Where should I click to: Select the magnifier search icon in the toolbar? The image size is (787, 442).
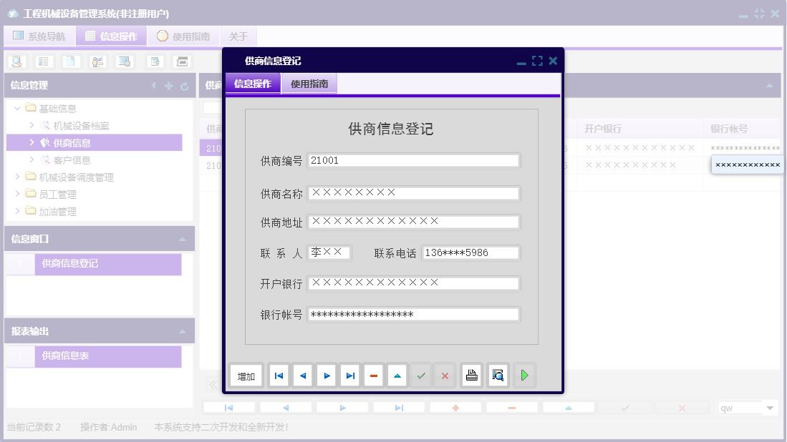pyautogui.click(x=16, y=62)
